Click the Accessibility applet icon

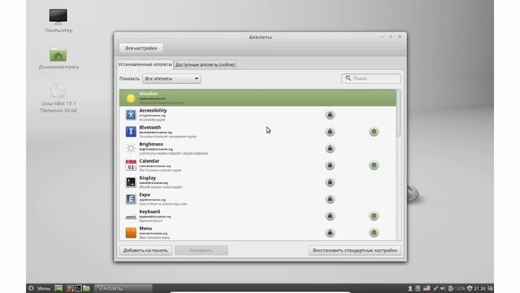point(131,115)
